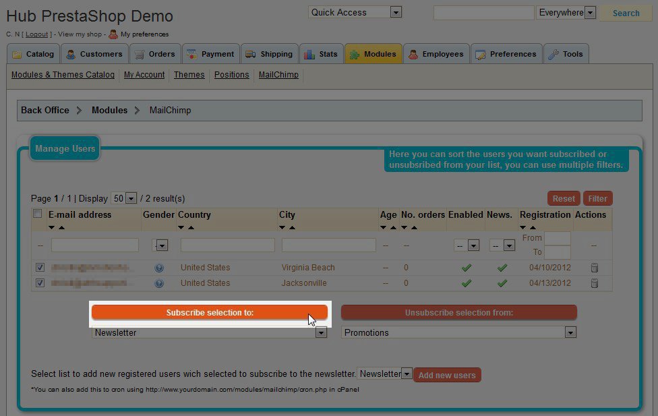Viewport: 658px width, 416px height.
Task: Click the My preferences user icon
Action: (113, 34)
